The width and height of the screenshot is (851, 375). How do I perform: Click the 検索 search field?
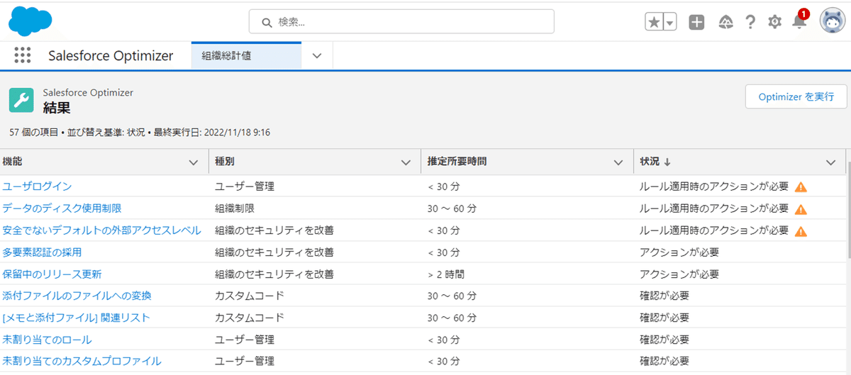coord(401,22)
